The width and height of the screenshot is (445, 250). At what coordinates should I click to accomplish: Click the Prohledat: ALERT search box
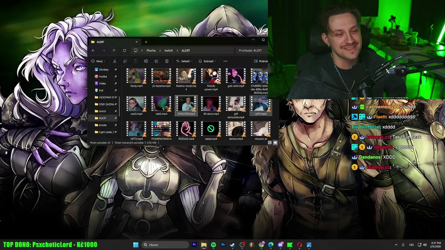(252, 51)
